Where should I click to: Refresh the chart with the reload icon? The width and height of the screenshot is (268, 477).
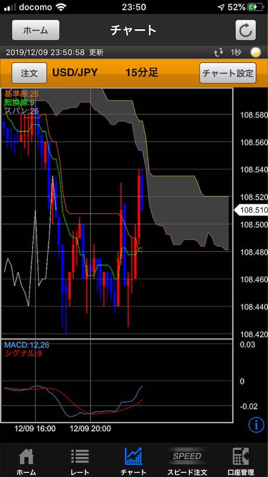click(246, 30)
